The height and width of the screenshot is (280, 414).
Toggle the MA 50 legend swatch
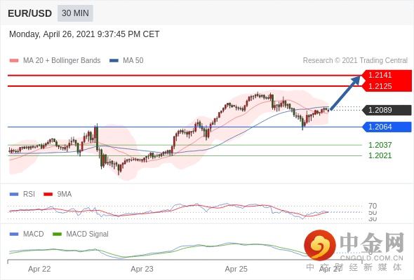pyautogui.click(x=114, y=61)
